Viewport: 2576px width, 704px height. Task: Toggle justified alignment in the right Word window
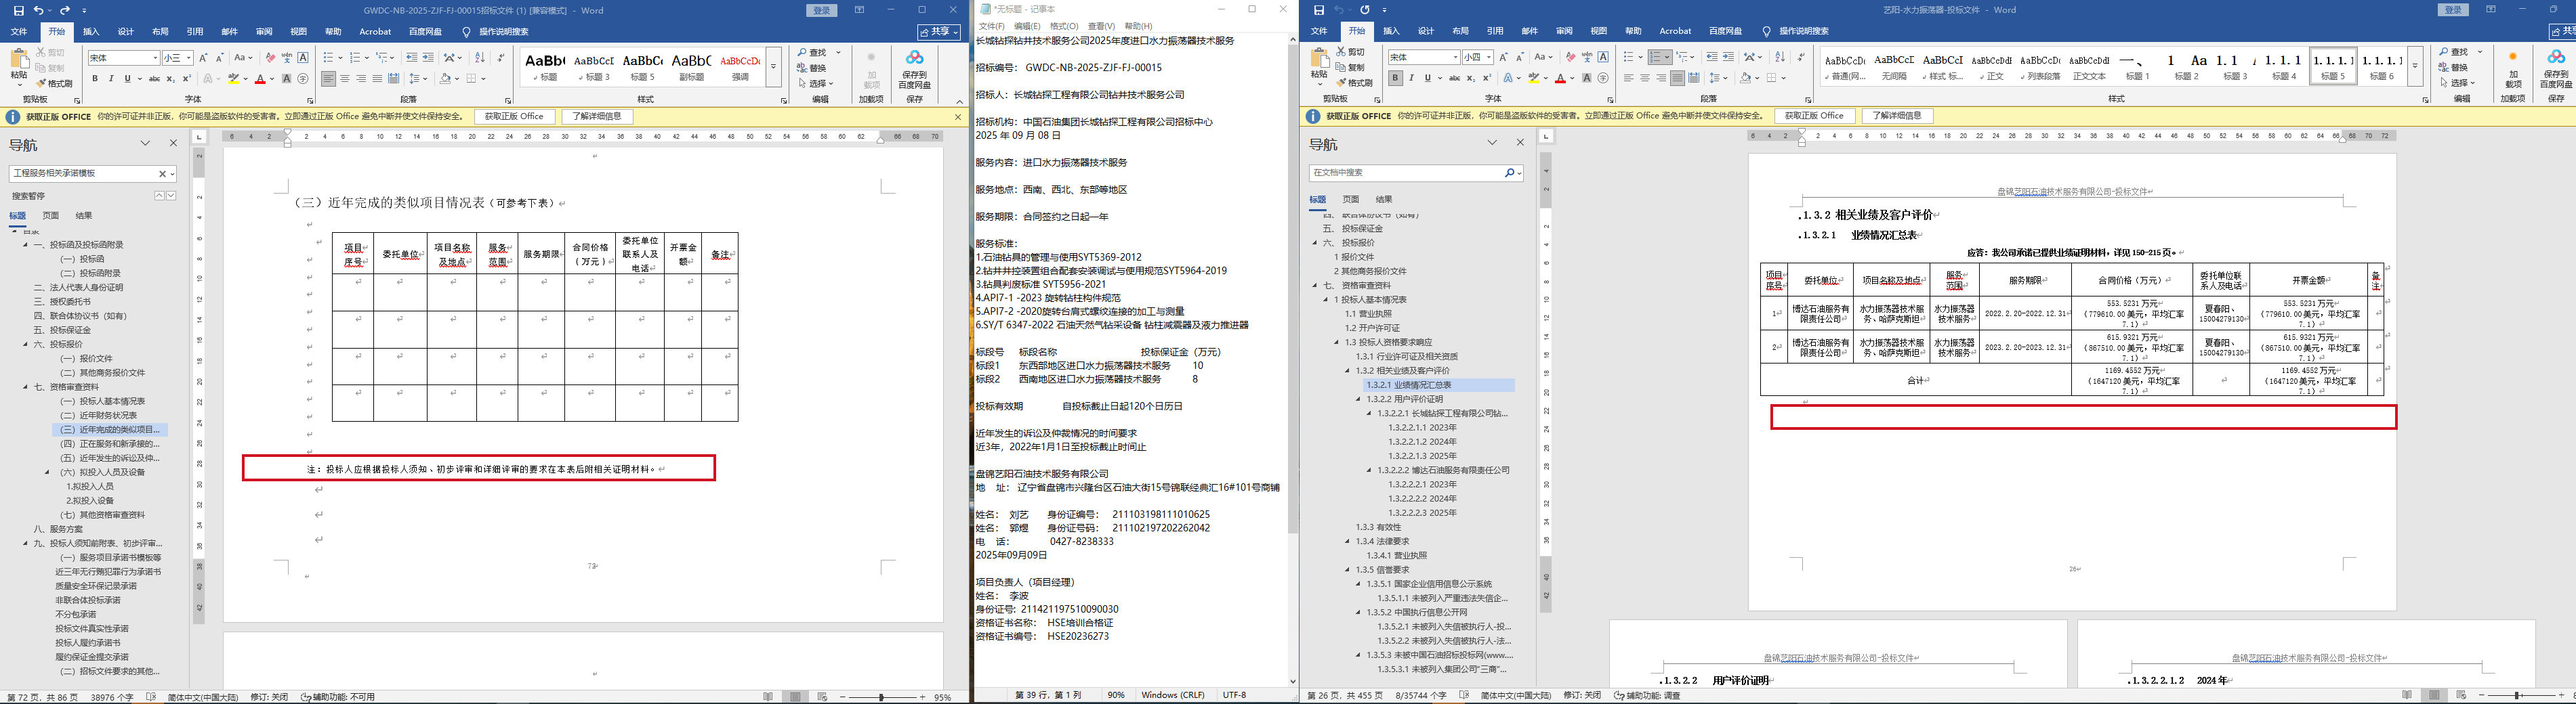[1677, 78]
